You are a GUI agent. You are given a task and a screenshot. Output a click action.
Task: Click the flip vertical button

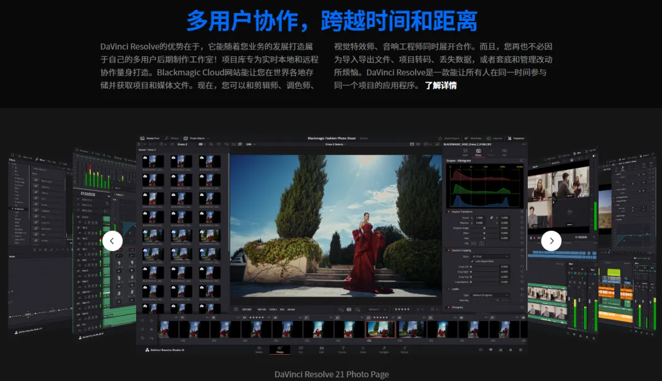[x=481, y=243]
